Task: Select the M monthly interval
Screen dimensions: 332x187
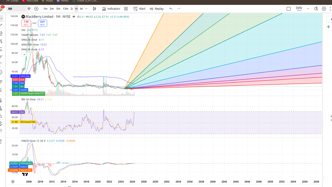Action: click(x=76, y=9)
